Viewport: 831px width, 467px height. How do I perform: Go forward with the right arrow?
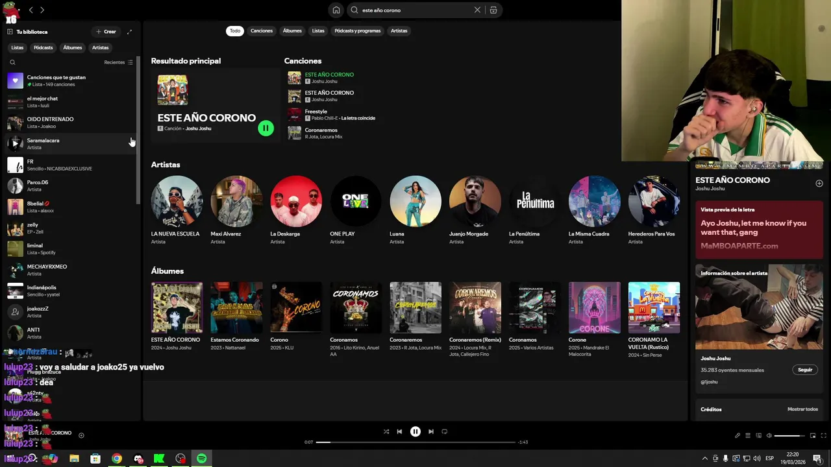(42, 10)
